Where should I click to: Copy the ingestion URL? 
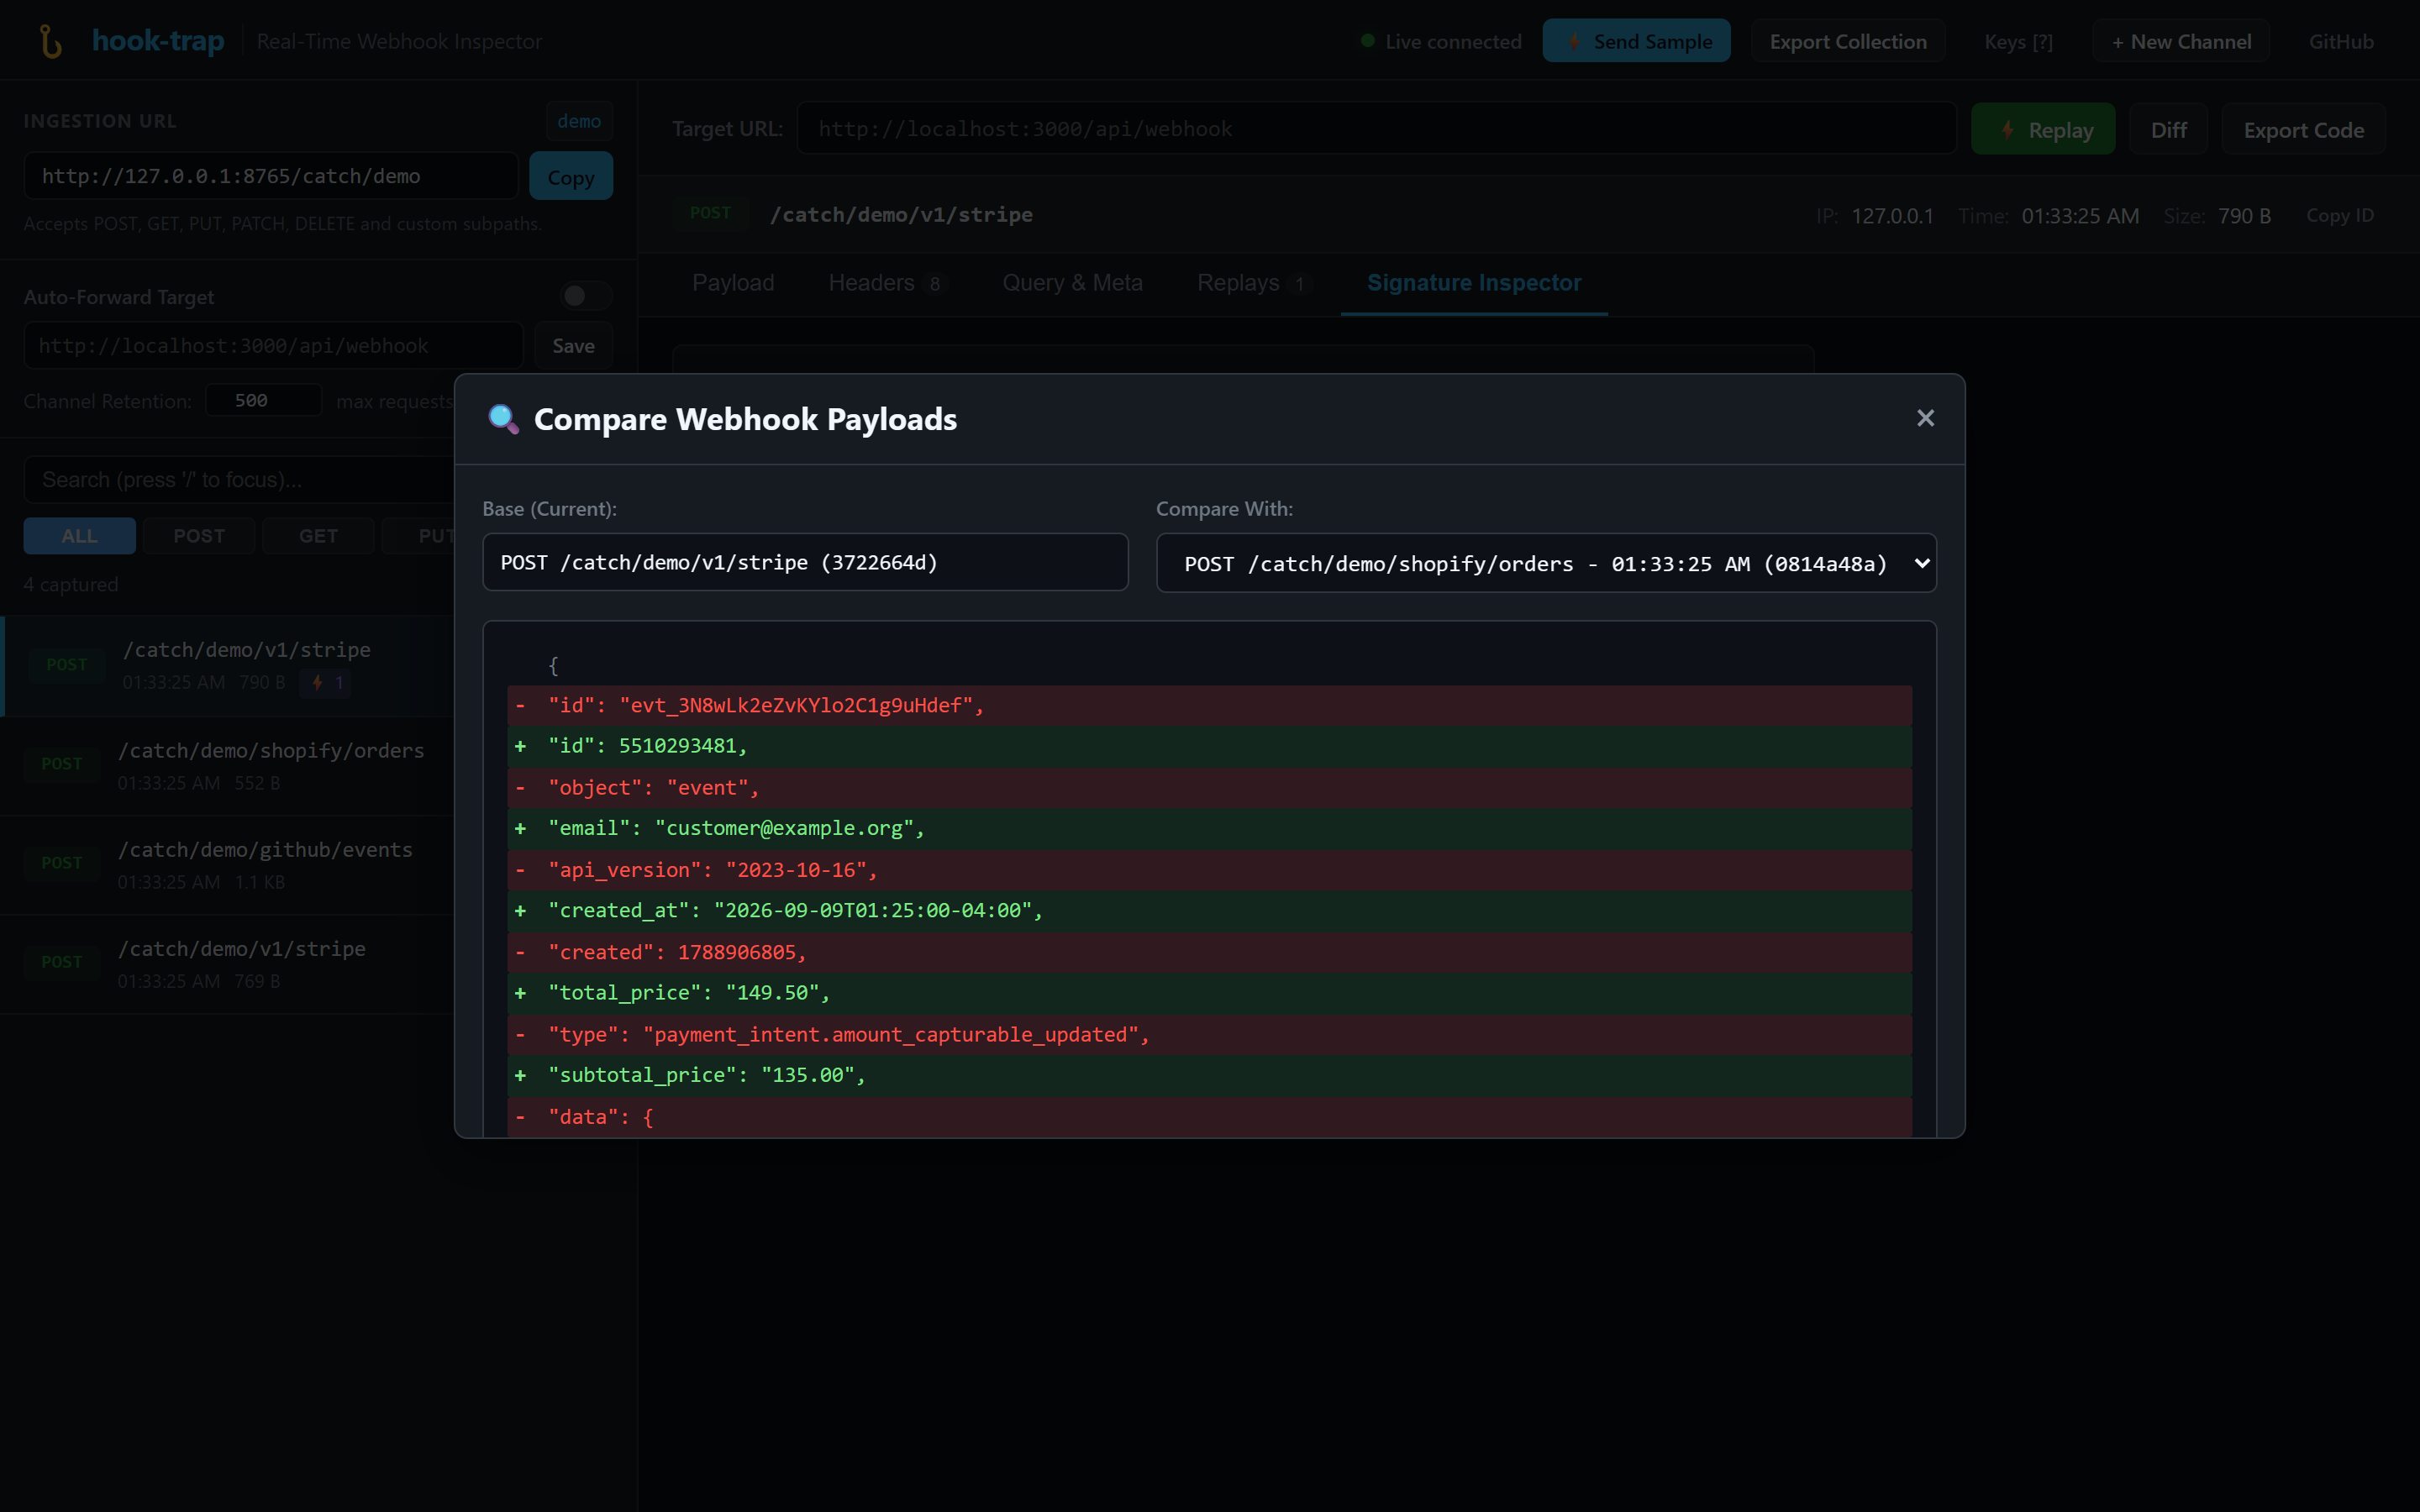[x=571, y=176]
